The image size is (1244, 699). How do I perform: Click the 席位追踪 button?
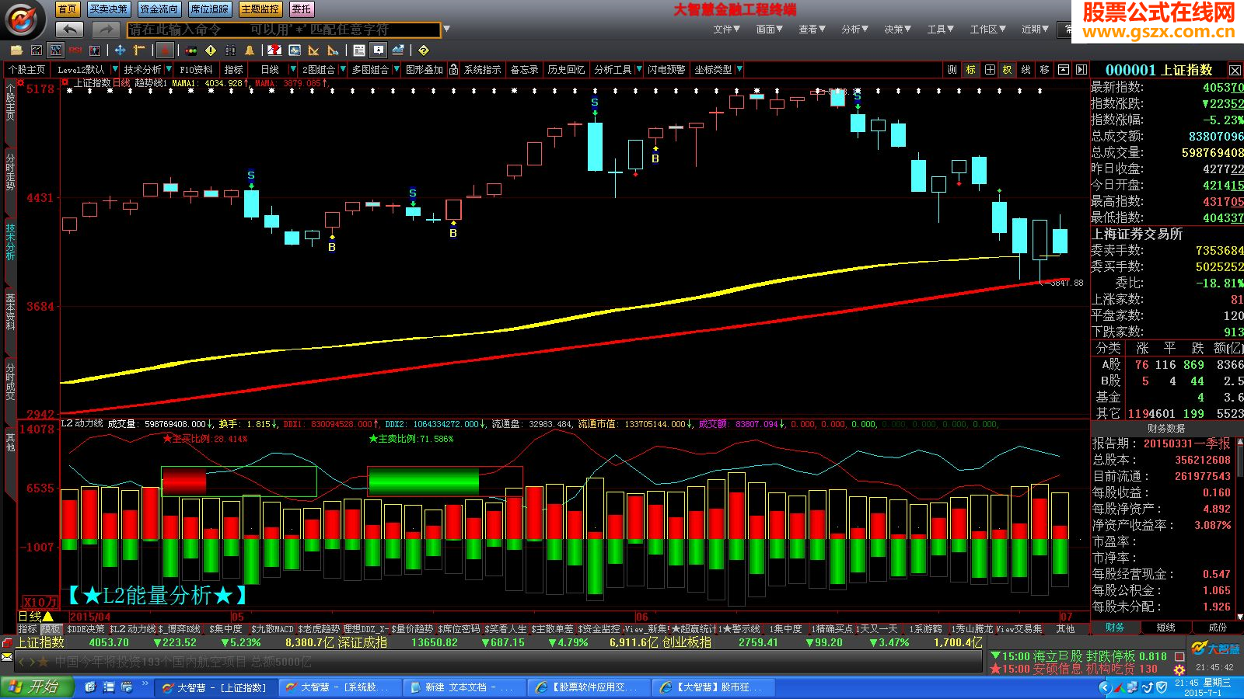[210, 9]
